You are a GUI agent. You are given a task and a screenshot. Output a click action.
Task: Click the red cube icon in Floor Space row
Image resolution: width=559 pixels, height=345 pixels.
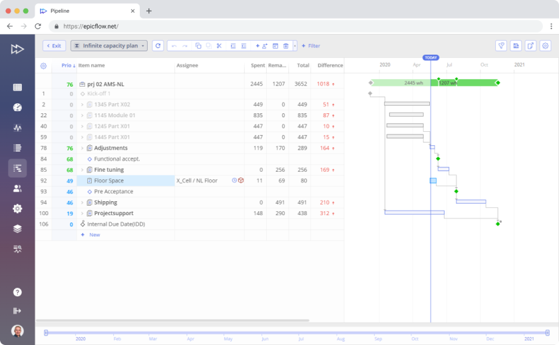(241, 180)
